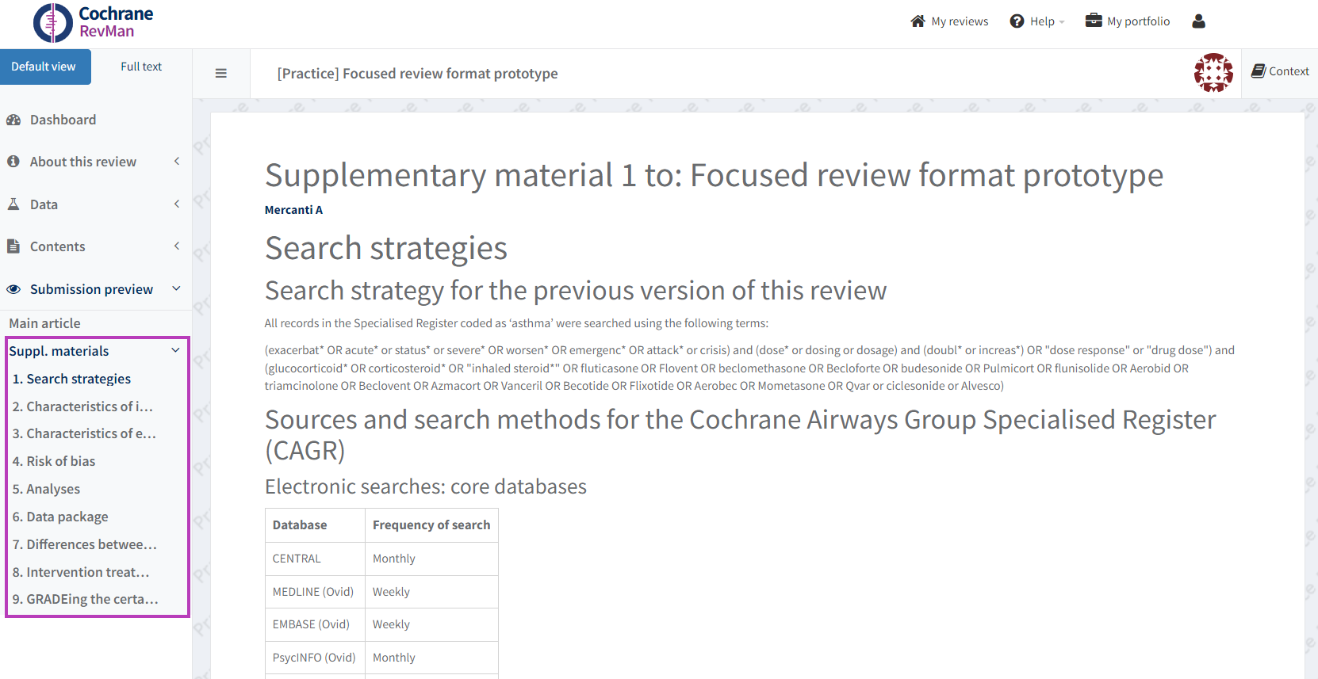Screen dimensions: 1318x679
Task: Click the Cochrane RevMan logo
Action: pyautogui.click(x=93, y=23)
